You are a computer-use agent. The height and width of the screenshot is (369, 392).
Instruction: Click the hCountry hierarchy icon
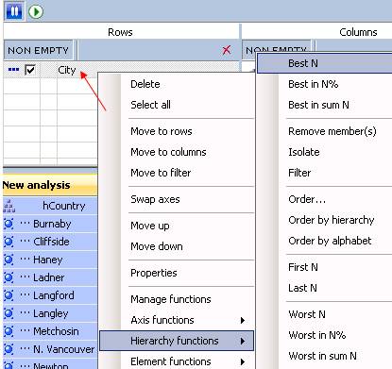(x=9, y=206)
